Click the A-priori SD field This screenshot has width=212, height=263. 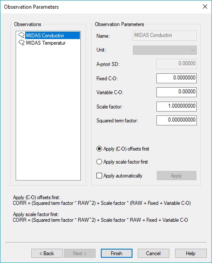coord(176,64)
